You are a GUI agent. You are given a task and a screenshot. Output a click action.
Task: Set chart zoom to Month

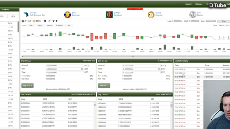(x=50, y=25)
